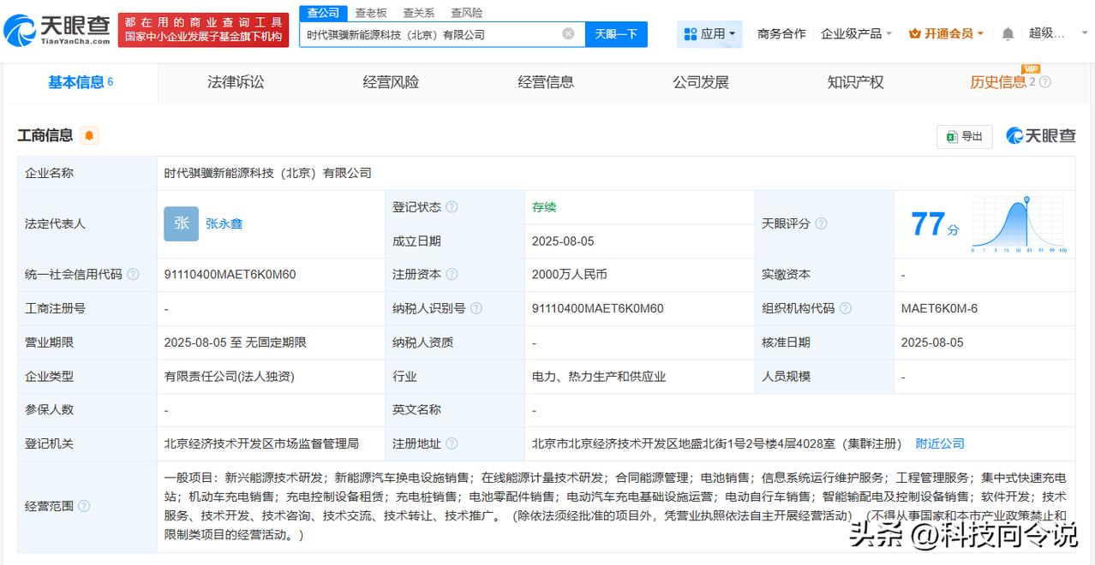1095x565 pixels.
Task: Click 电力、热力生产和供应业 industry value
Action: pos(599,376)
